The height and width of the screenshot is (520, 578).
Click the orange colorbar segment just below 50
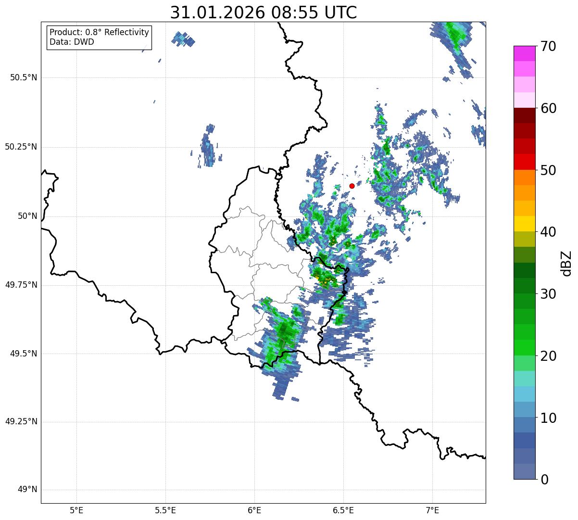[x=524, y=178]
